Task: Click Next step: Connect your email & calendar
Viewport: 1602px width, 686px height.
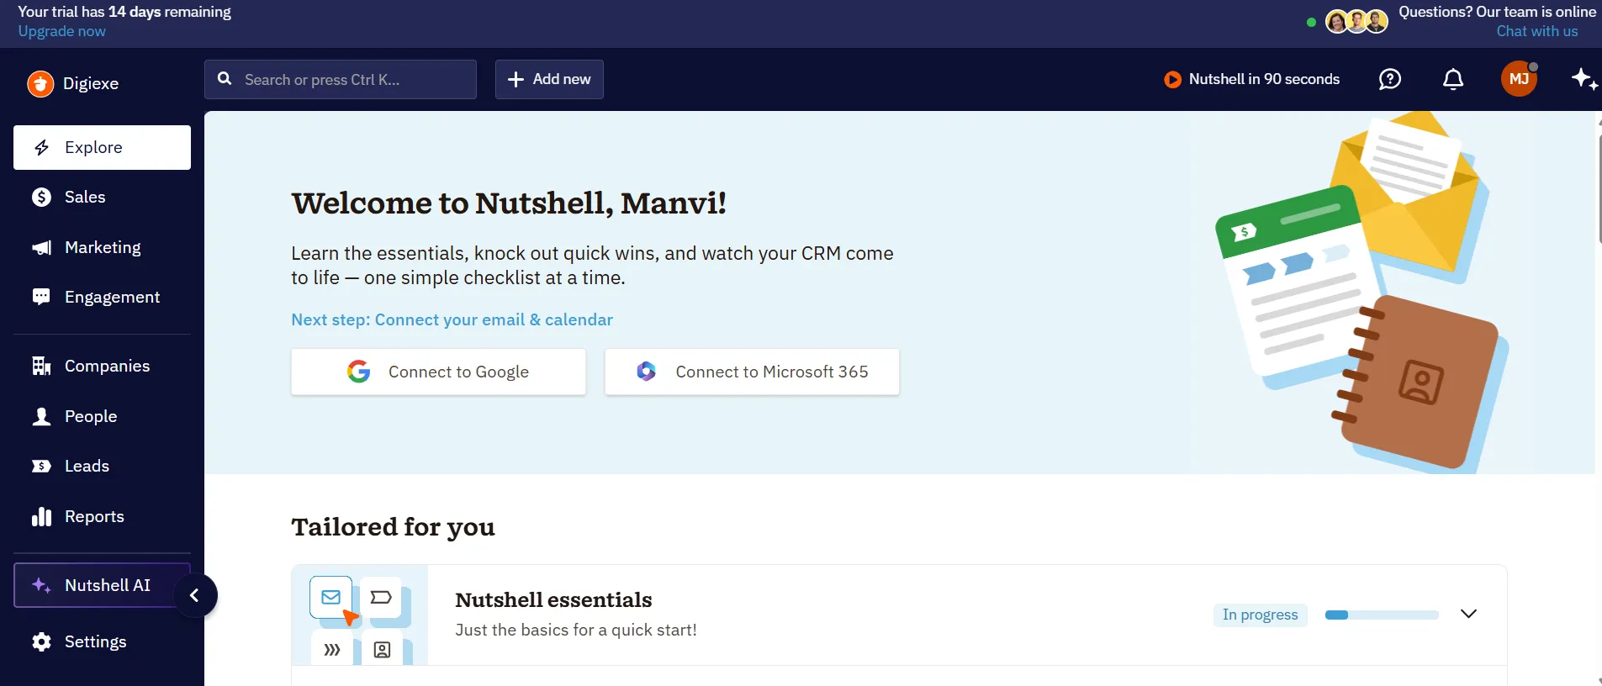Action: (452, 319)
